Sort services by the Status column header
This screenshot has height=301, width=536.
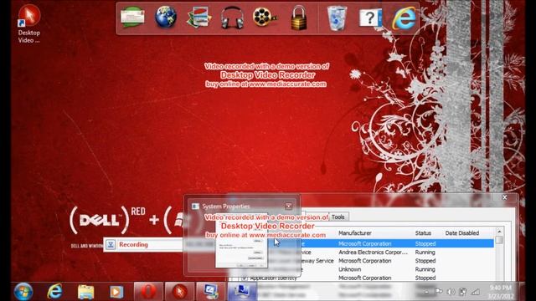[423, 233]
